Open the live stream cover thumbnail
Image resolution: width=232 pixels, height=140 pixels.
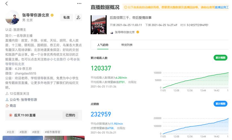tap(99, 25)
